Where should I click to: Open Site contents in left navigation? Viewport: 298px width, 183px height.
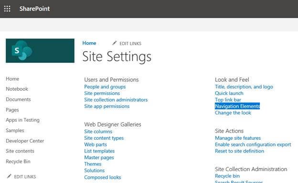click(x=20, y=151)
